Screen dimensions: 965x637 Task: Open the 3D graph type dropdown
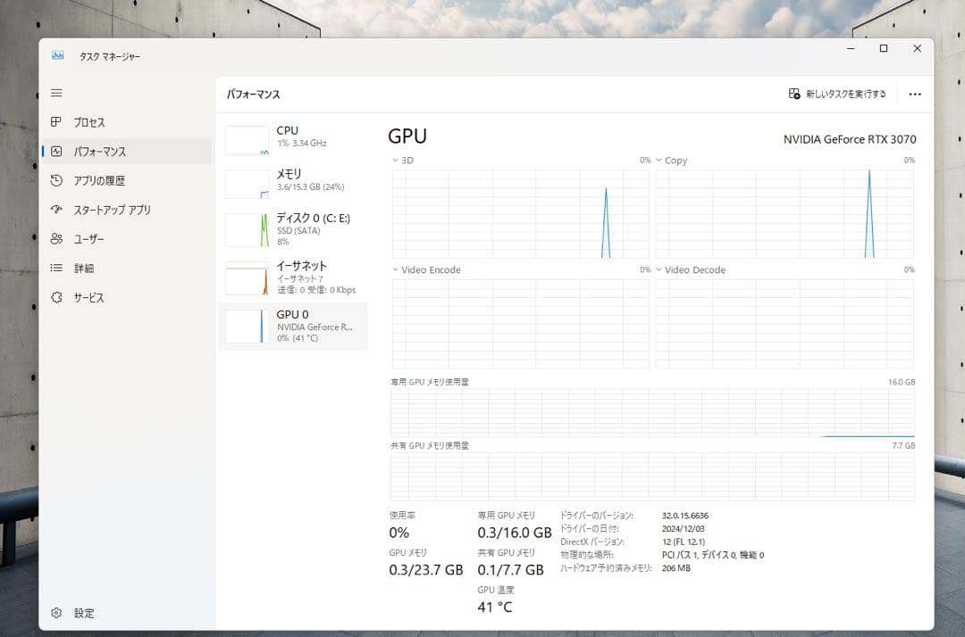394,160
